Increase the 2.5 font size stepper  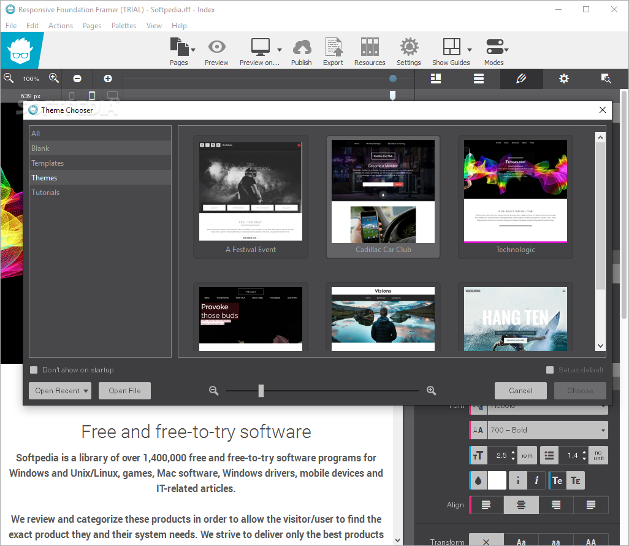pyautogui.click(x=513, y=452)
